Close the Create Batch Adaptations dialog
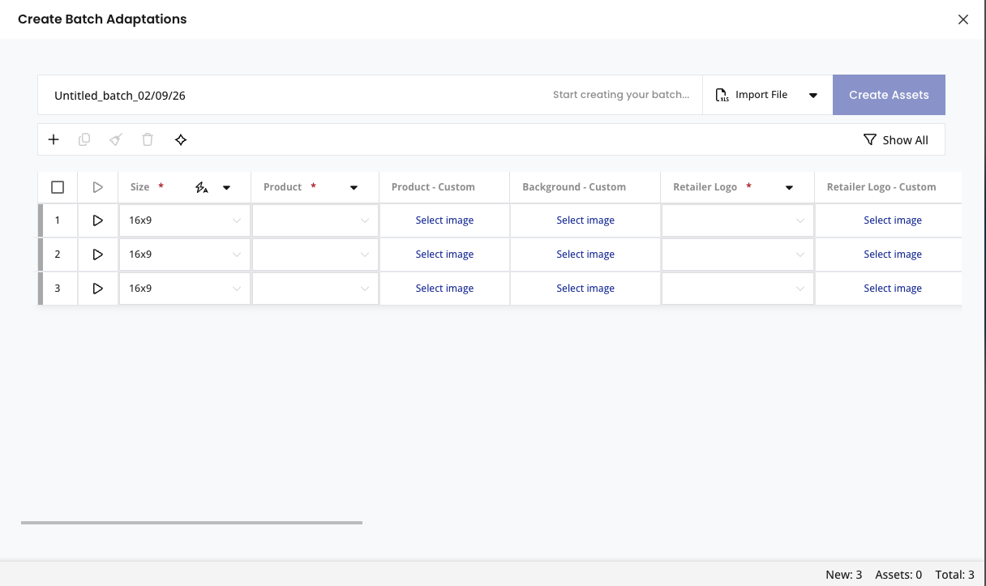This screenshot has width=986, height=586. click(x=963, y=19)
